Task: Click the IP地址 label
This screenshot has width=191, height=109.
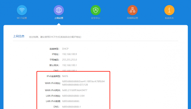Action: (56, 54)
